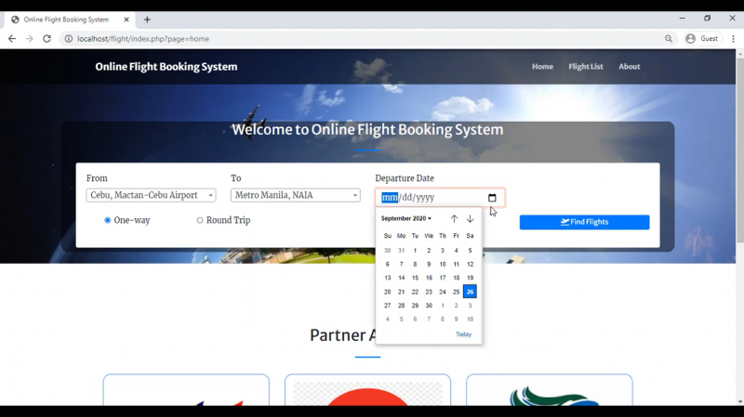Reload the page with the refresh icon

[46, 39]
